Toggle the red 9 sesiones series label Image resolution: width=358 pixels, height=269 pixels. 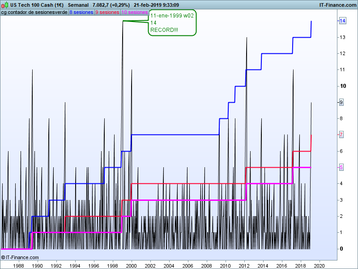pyautogui.click(x=107, y=13)
